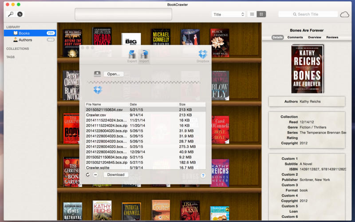Select the Catherine Coulter book cover

click(161, 210)
